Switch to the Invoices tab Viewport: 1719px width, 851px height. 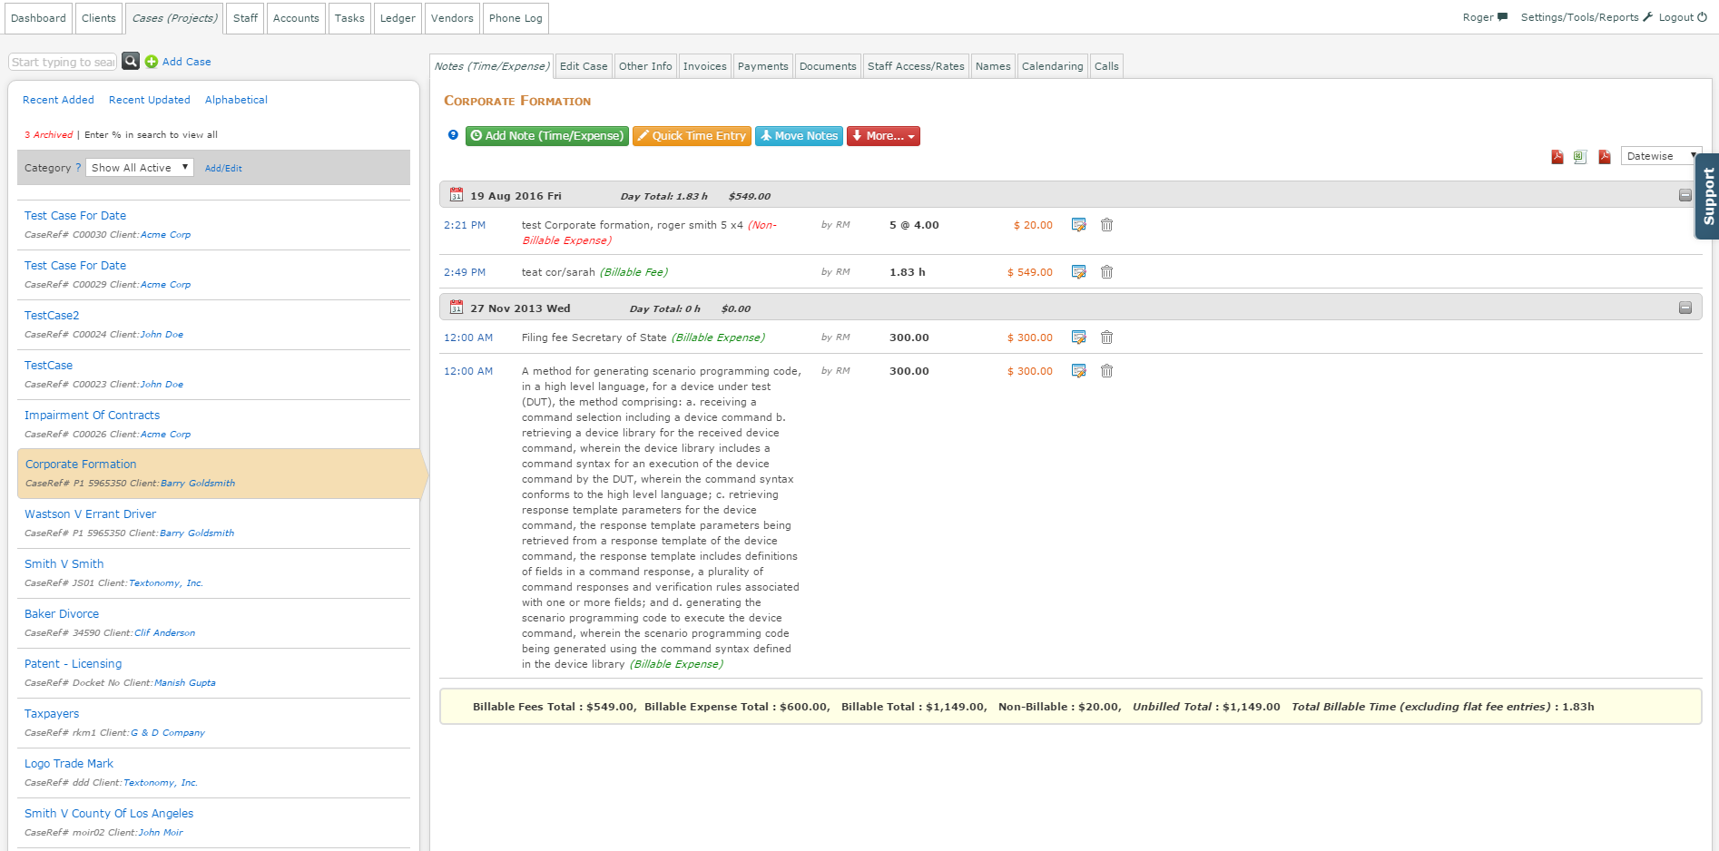704,66
